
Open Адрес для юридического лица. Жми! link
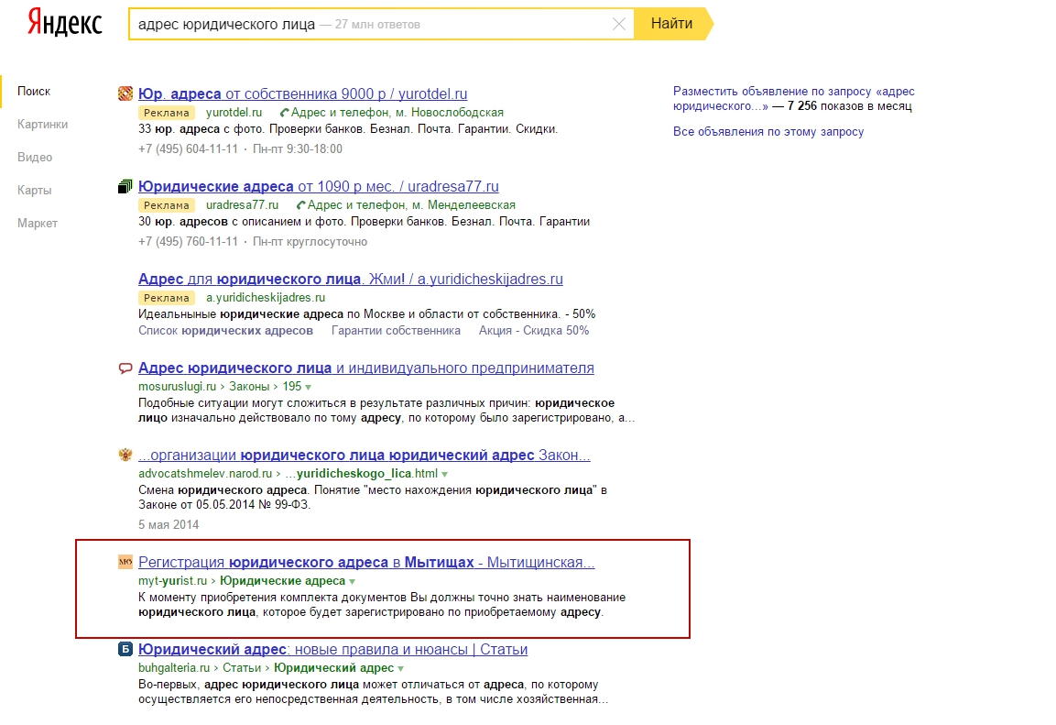(x=350, y=279)
